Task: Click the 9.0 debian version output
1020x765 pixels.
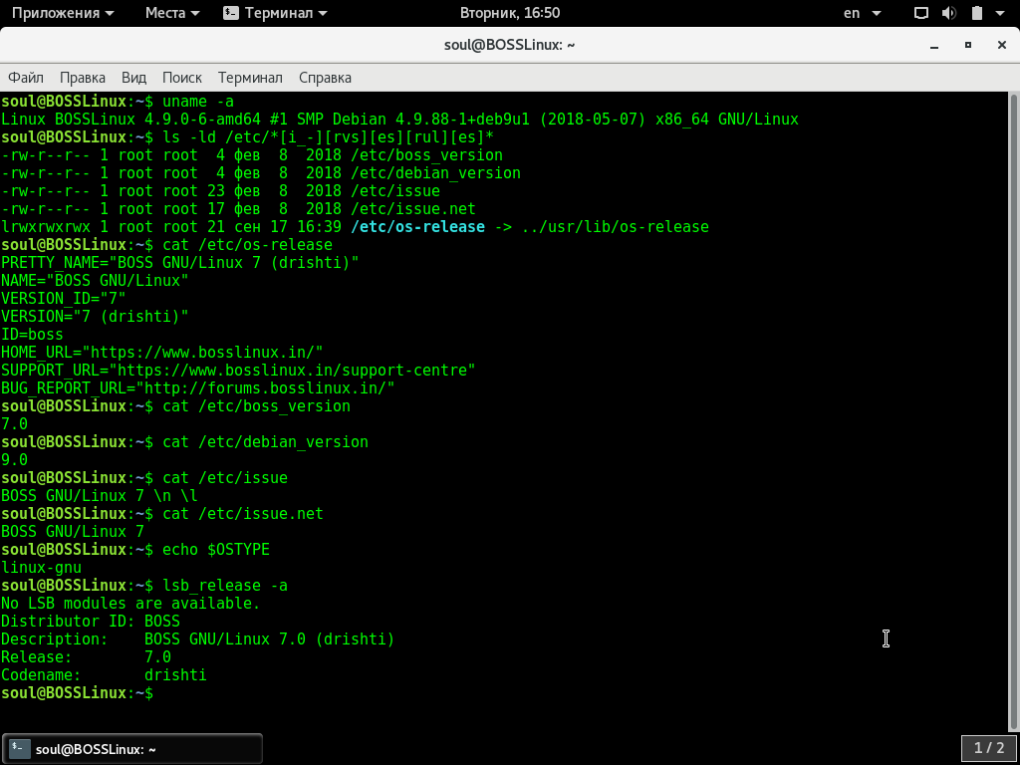Action: [14, 460]
